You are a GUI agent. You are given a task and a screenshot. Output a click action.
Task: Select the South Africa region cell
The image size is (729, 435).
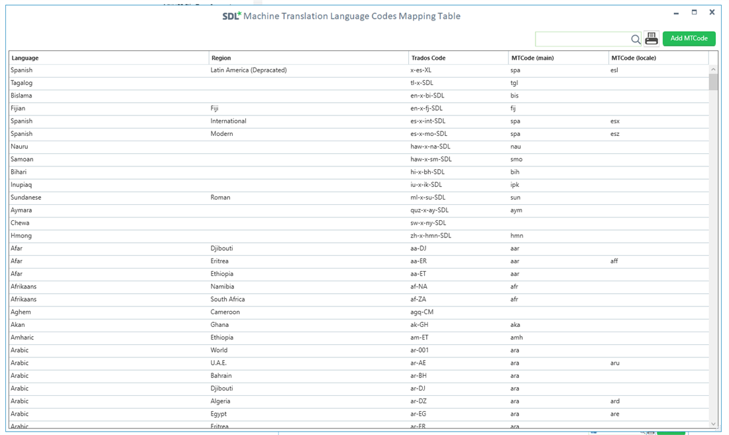(x=228, y=299)
